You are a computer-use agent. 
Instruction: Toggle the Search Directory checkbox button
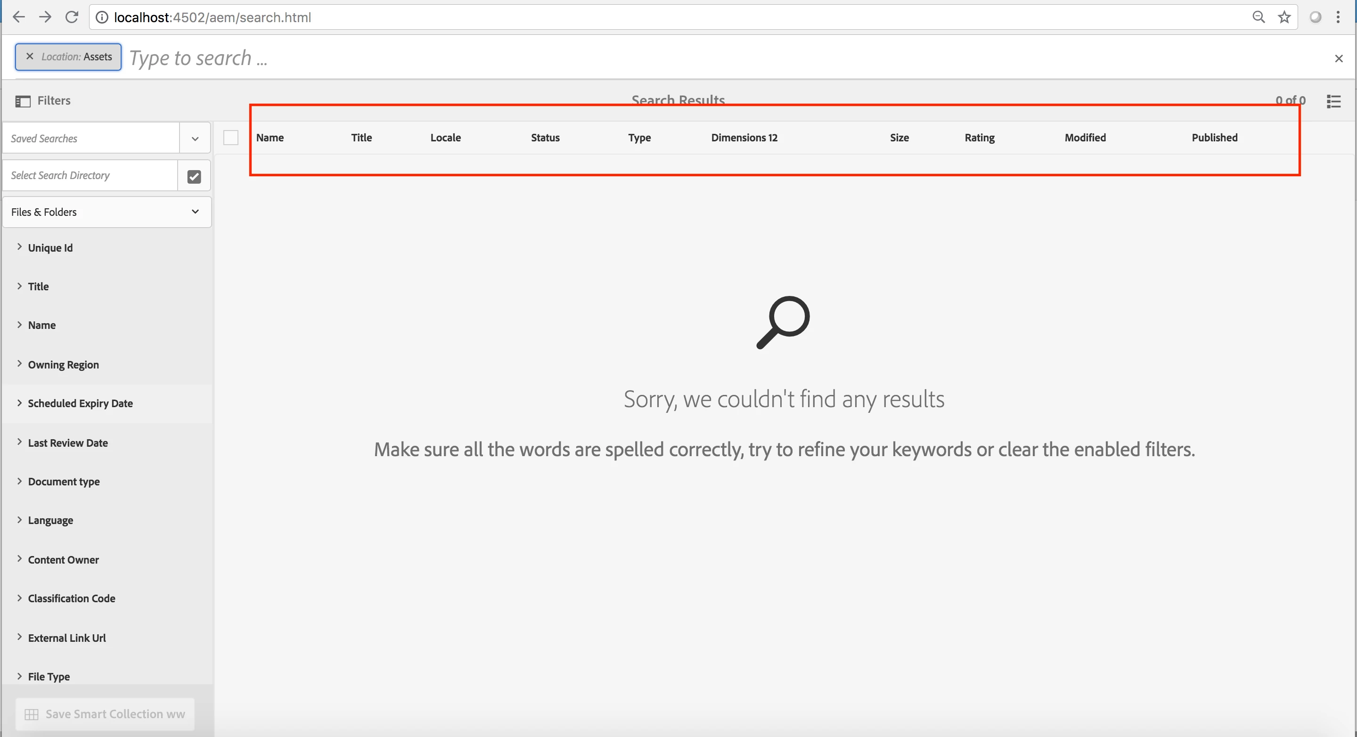coord(194,176)
